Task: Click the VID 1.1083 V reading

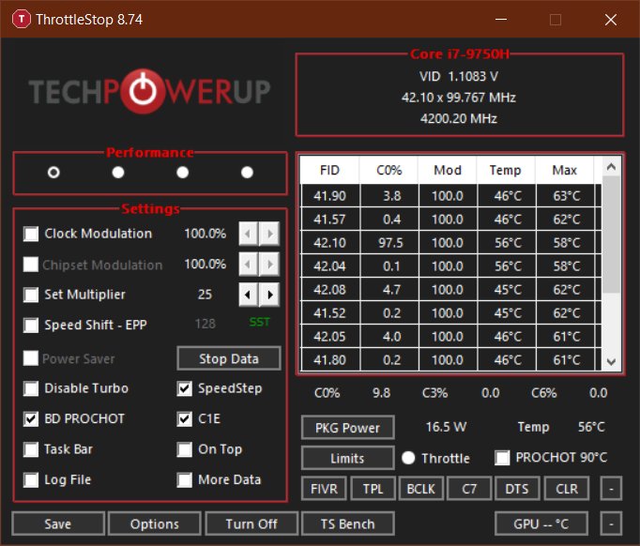Action: point(459,76)
